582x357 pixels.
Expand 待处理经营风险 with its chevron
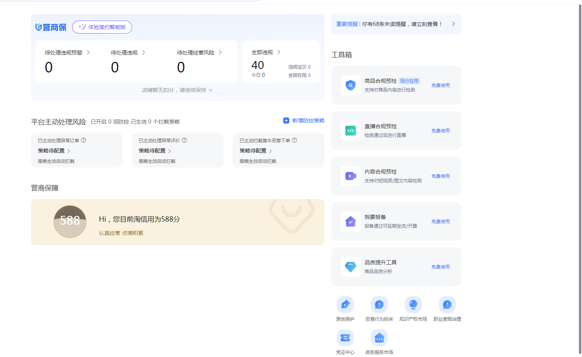coord(220,53)
